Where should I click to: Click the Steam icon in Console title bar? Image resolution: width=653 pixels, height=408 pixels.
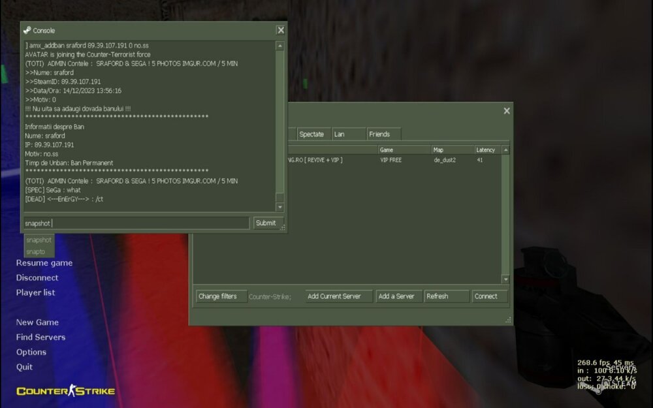point(27,30)
